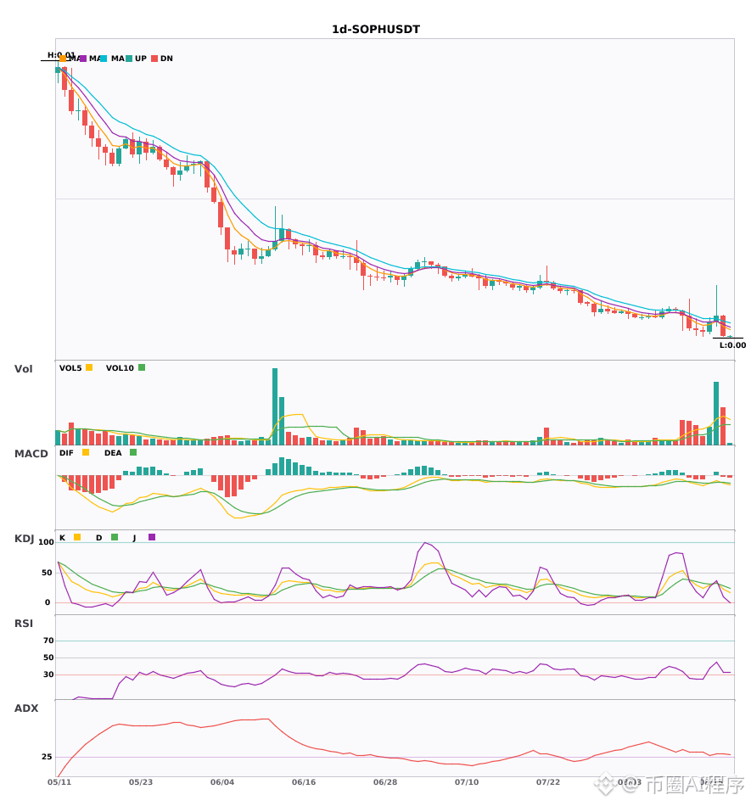The height and width of the screenshot is (806, 751).
Task: Click the yellow DIF legend swatch
Action: pos(86,452)
